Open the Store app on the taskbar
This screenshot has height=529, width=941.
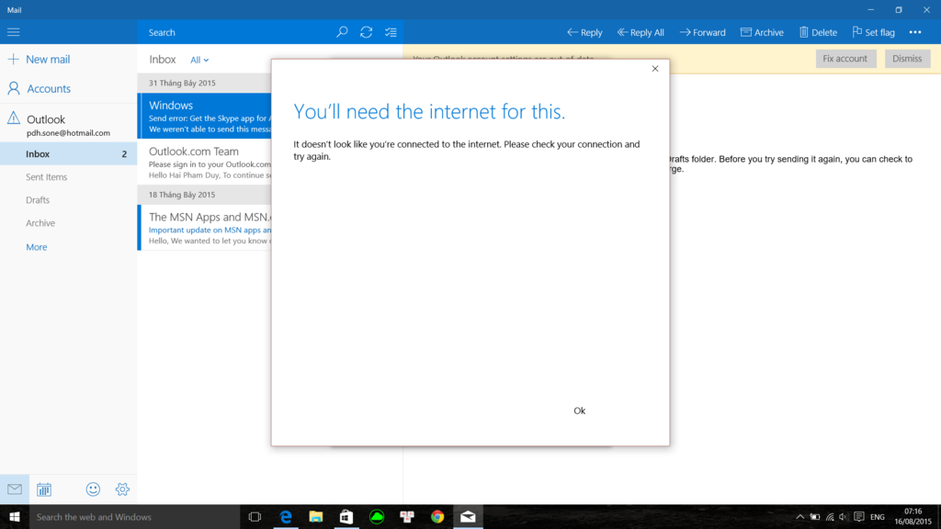coord(346,517)
